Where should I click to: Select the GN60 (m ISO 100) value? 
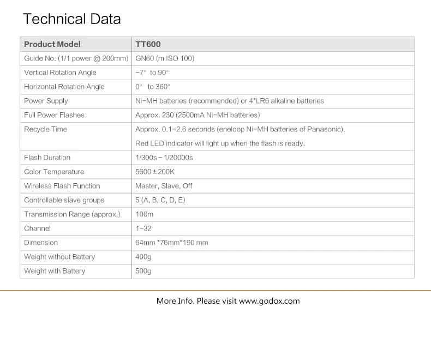tap(165, 58)
